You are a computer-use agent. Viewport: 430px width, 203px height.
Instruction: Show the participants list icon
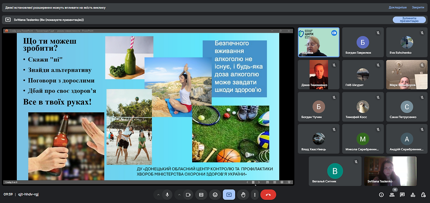point(392,195)
